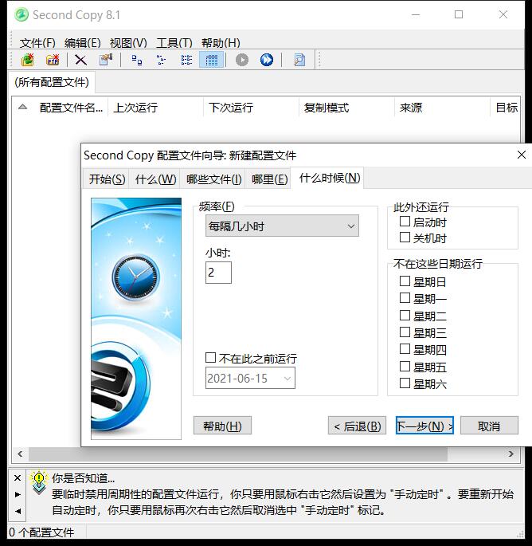Click the grey Run profile play icon
The height and width of the screenshot is (546, 532).
242,60
